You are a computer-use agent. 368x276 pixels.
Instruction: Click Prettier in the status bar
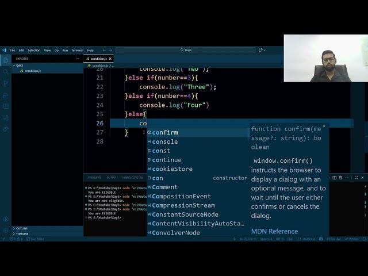[351, 239]
